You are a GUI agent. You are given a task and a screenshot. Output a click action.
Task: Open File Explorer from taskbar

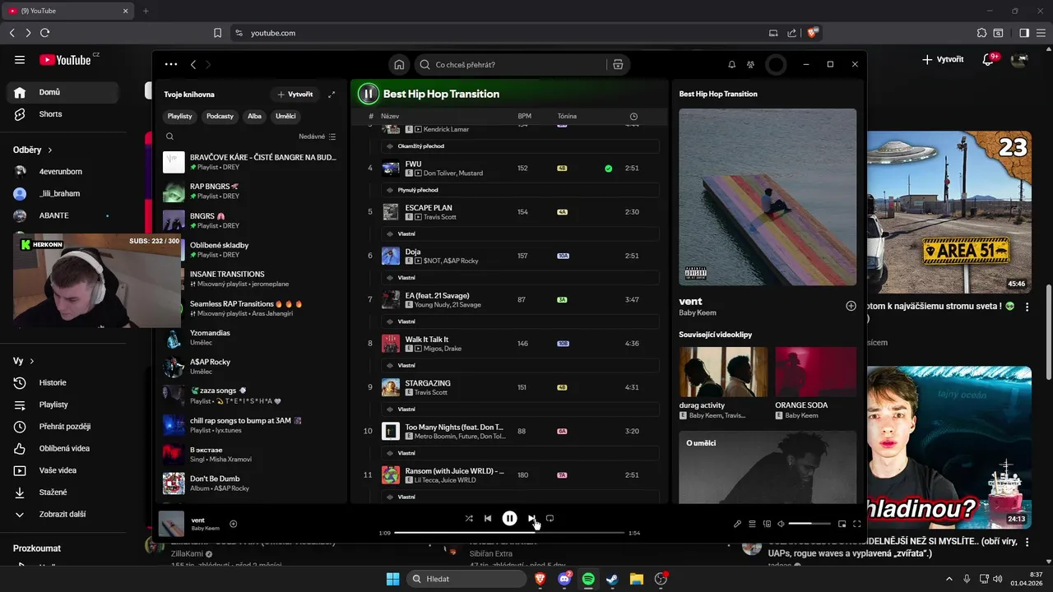click(636, 579)
